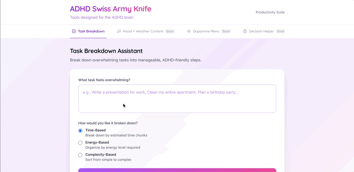Click the ADHD Swiss Army Knife title
This screenshot has width=354, height=172.
point(110,9)
